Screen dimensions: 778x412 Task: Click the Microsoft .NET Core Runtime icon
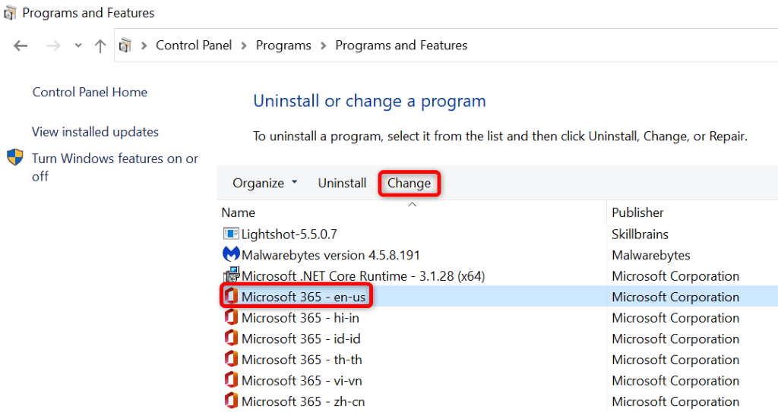(x=231, y=276)
